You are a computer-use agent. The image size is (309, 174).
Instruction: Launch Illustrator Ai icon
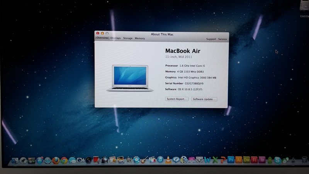pos(239,160)
